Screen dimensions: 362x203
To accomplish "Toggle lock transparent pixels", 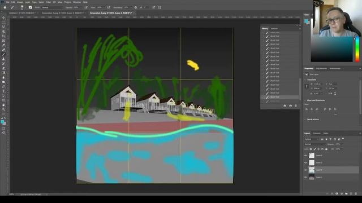I will (311, 149).
